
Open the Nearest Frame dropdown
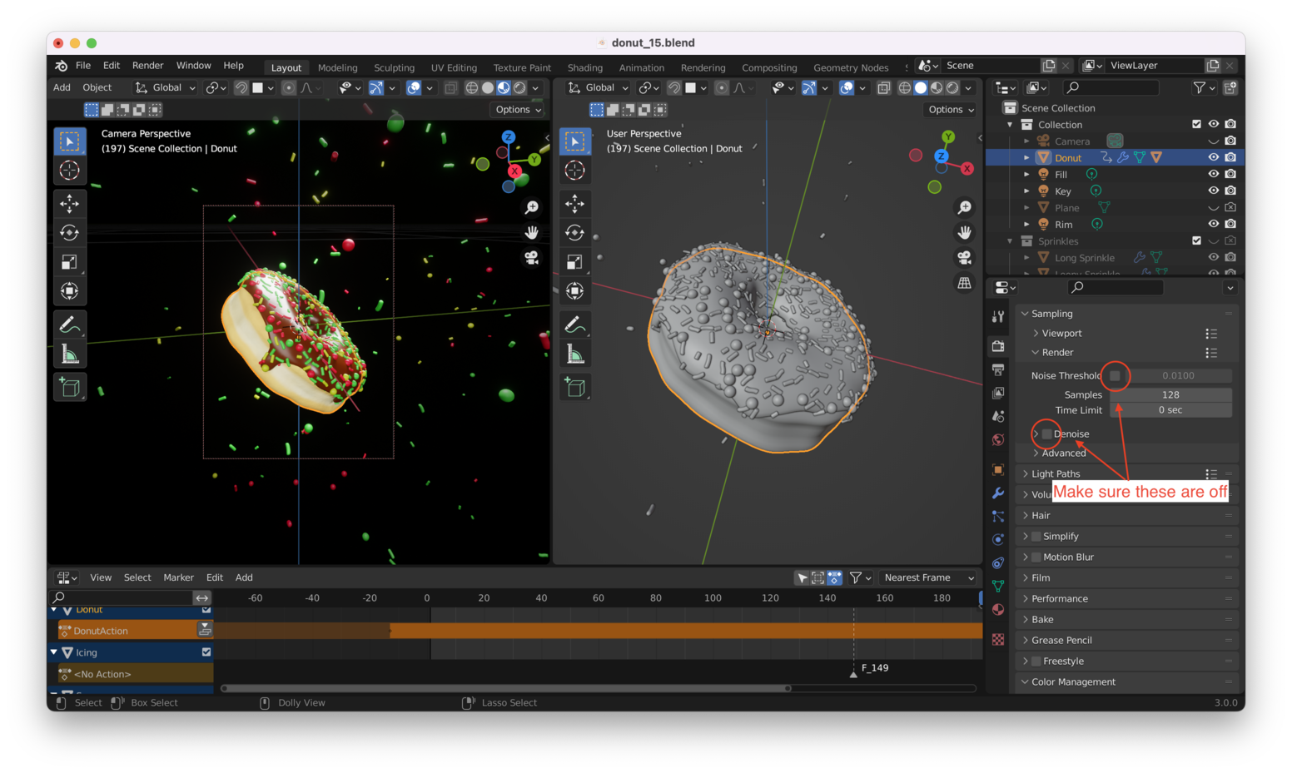[928, 577]
